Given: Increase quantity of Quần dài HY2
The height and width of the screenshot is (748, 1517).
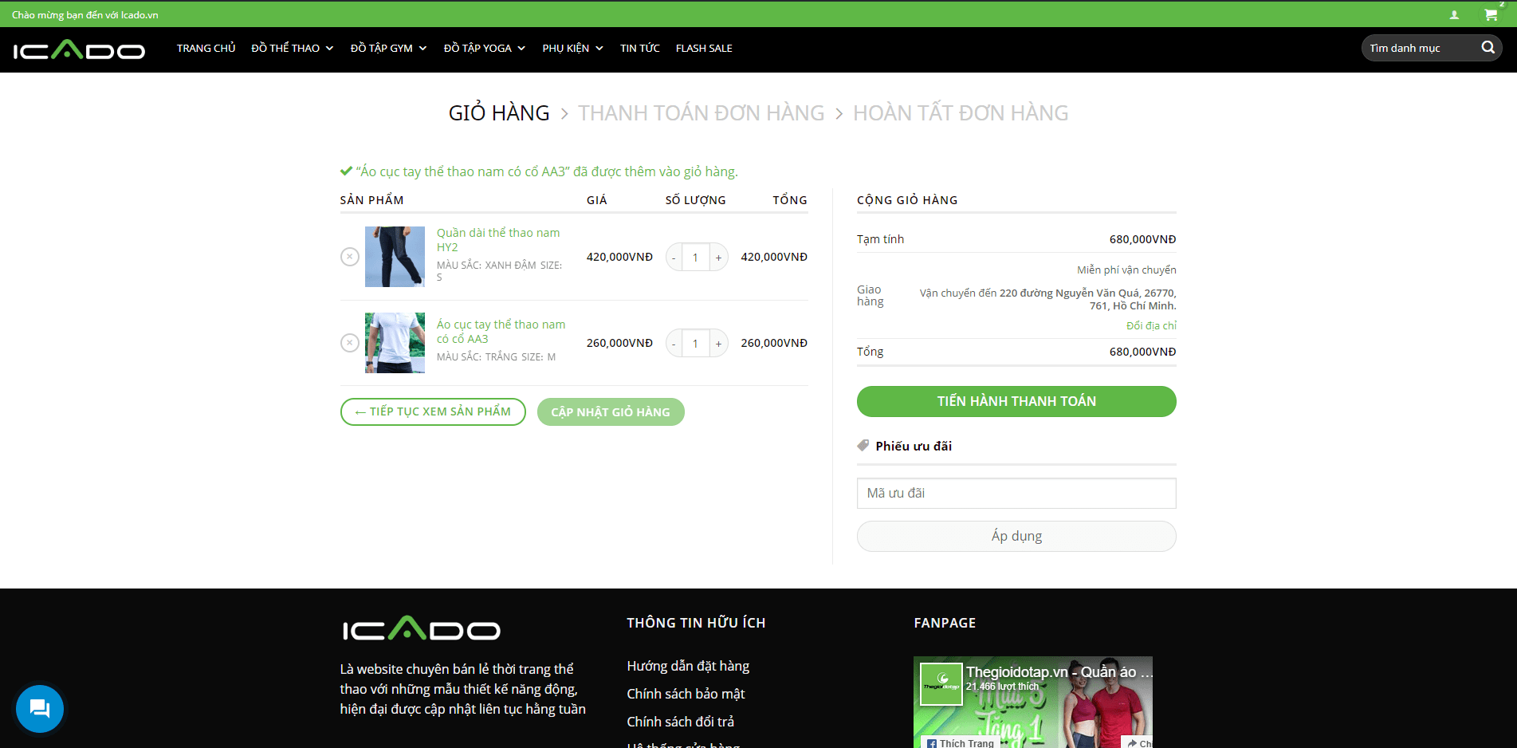Looking at the screenshot, I should tap(718, 257).
